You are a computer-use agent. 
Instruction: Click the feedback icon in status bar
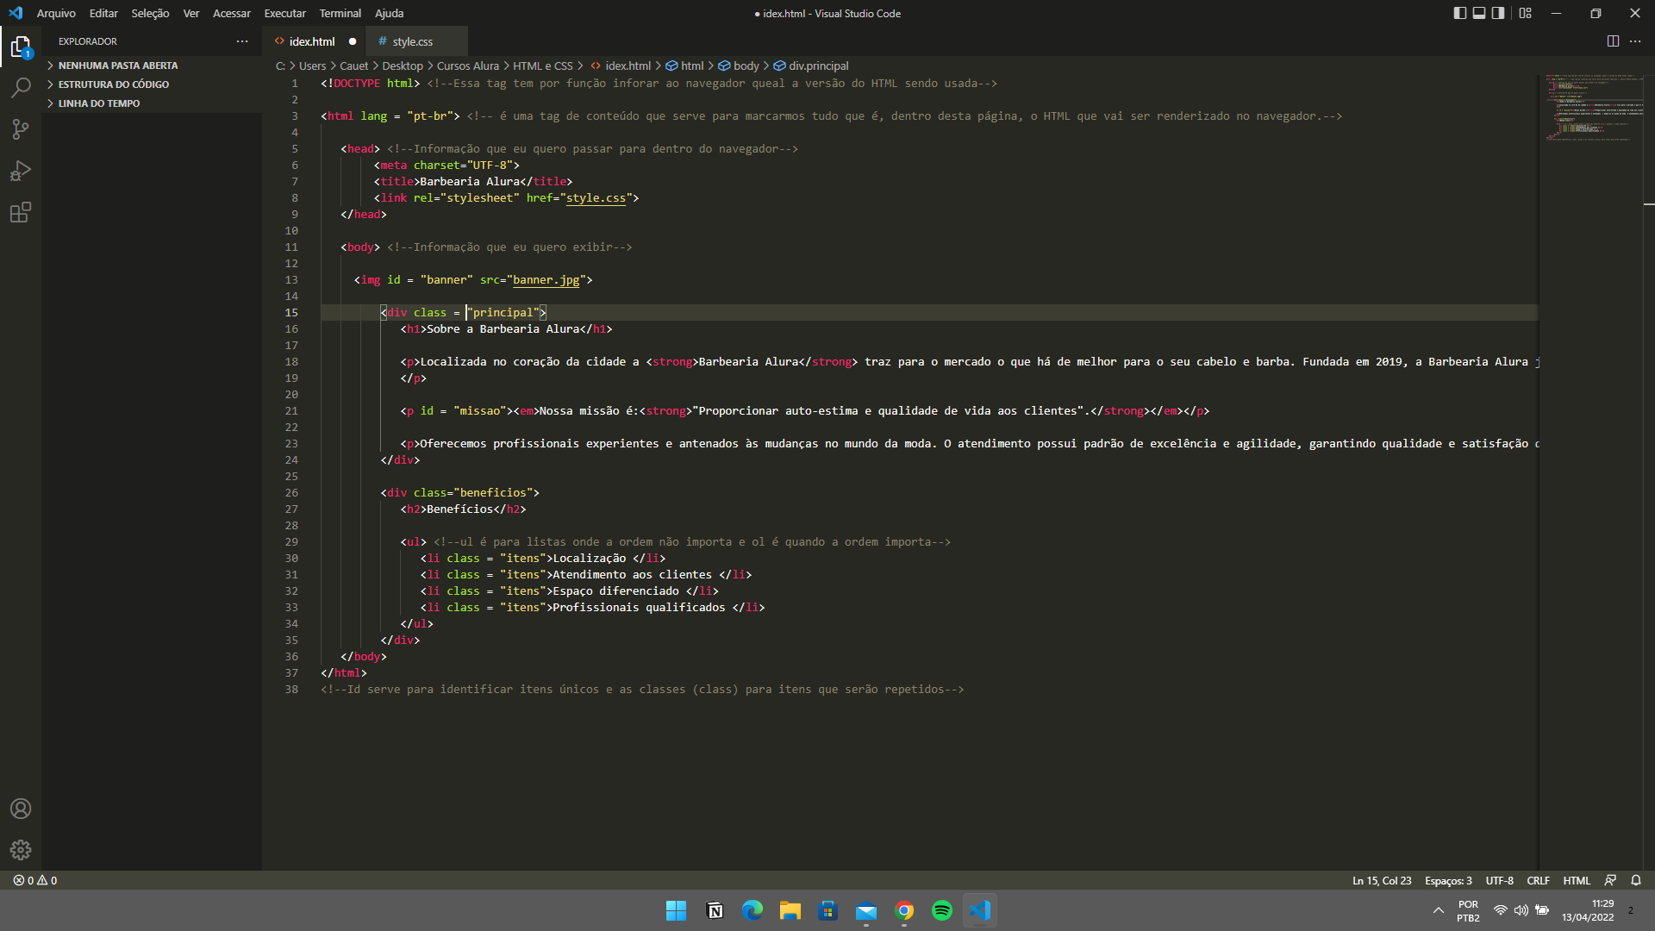(x=1610, y=880)
